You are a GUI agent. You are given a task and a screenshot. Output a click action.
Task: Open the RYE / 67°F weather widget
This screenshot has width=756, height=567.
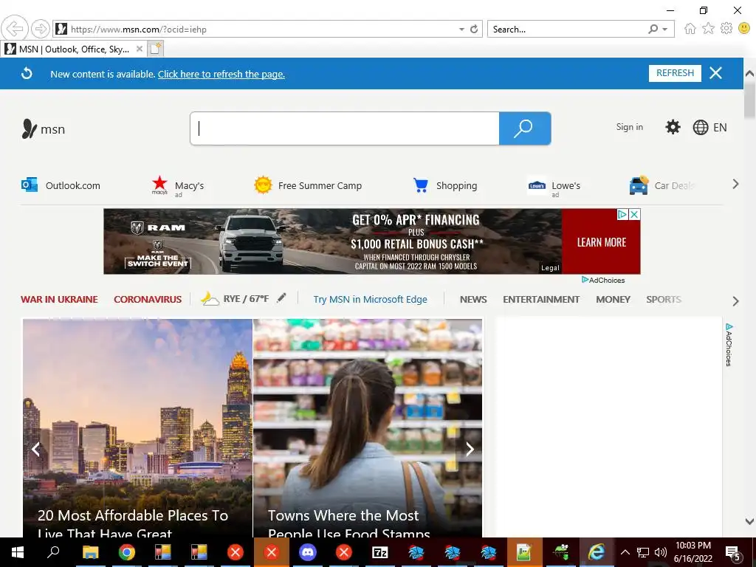coord(235,299)
